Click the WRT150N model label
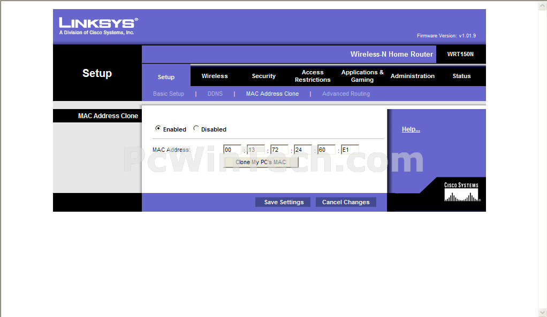This screenshot has width=547, height=317. pos(460,54)
